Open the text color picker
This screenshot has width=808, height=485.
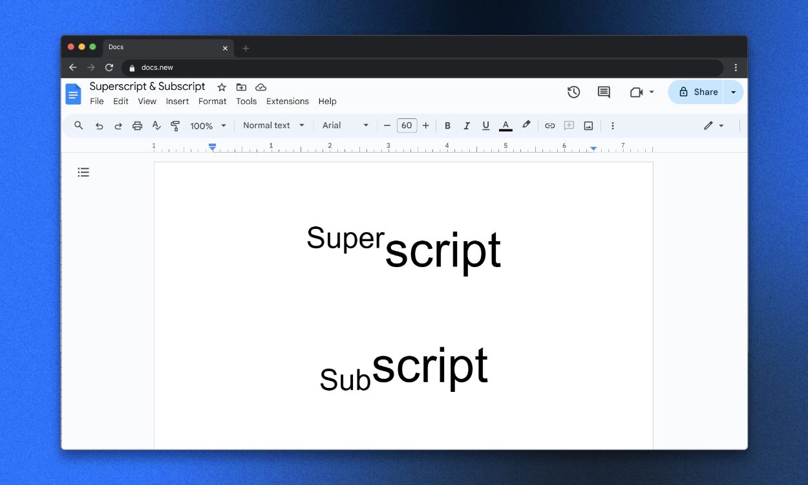tap(505, 126)
